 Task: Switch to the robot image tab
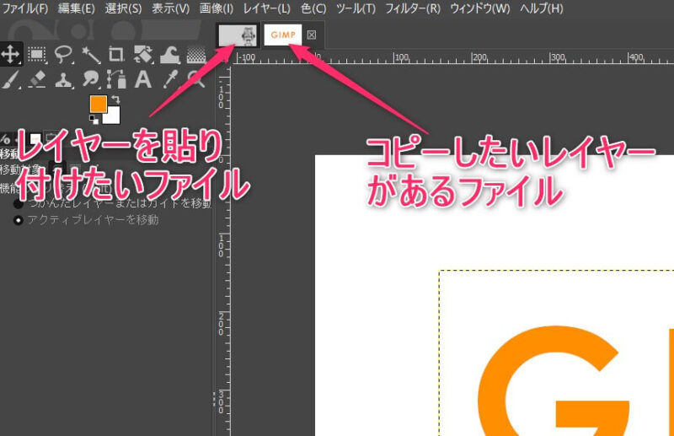click(238, 35)
